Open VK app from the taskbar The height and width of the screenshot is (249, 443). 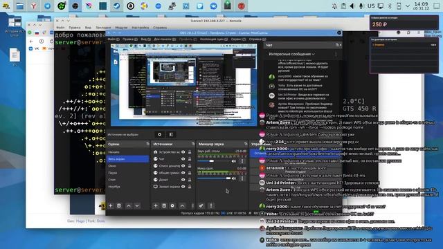click(x=214, y=6)
